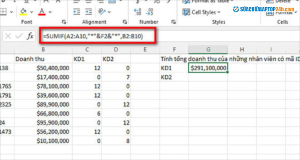Screen dimensions: 300x160
Task: Click the borders icon
Action: [3, 12]
